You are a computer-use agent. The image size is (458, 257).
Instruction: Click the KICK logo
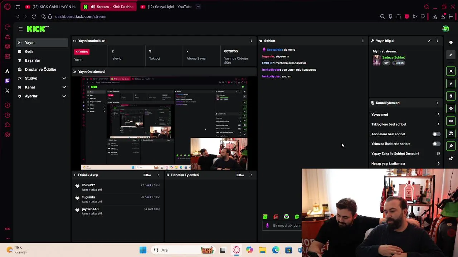(x=37, y=29)
